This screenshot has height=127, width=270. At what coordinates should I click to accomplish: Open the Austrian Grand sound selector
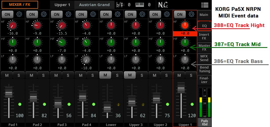tap(94, 5)
